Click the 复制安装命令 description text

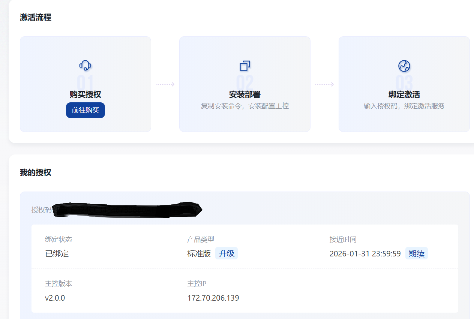(x=244, y=106)
